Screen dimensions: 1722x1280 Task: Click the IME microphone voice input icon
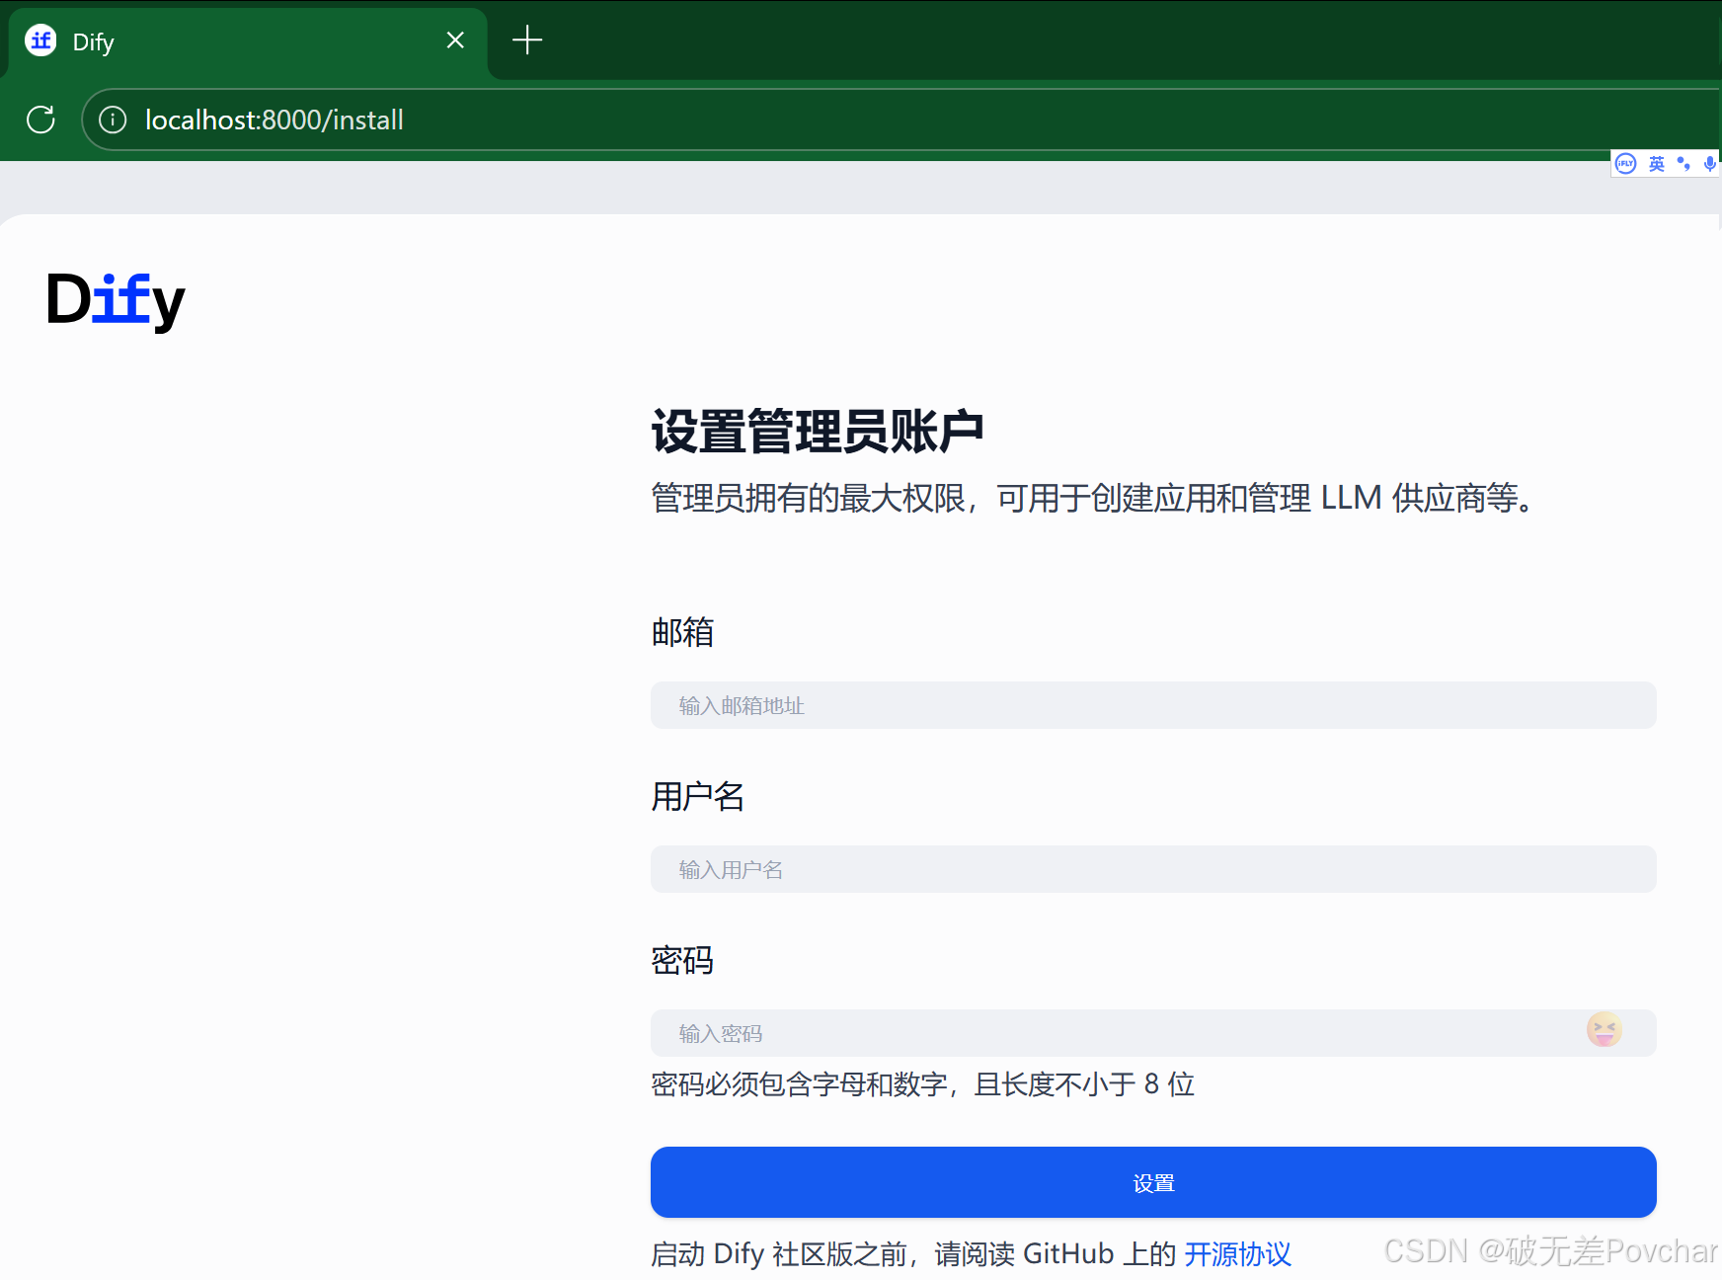(1709, 164)
